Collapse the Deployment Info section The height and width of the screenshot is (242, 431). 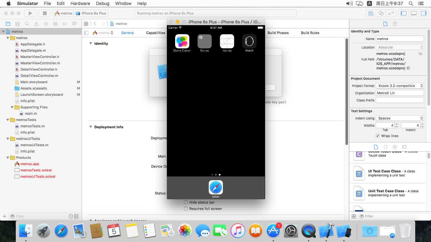[x=91, y=127]
